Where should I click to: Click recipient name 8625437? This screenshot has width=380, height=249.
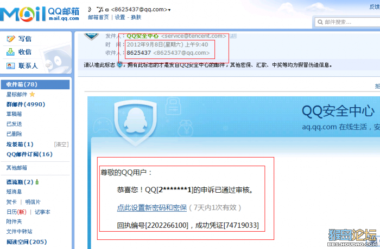click(x=138, y=53)
